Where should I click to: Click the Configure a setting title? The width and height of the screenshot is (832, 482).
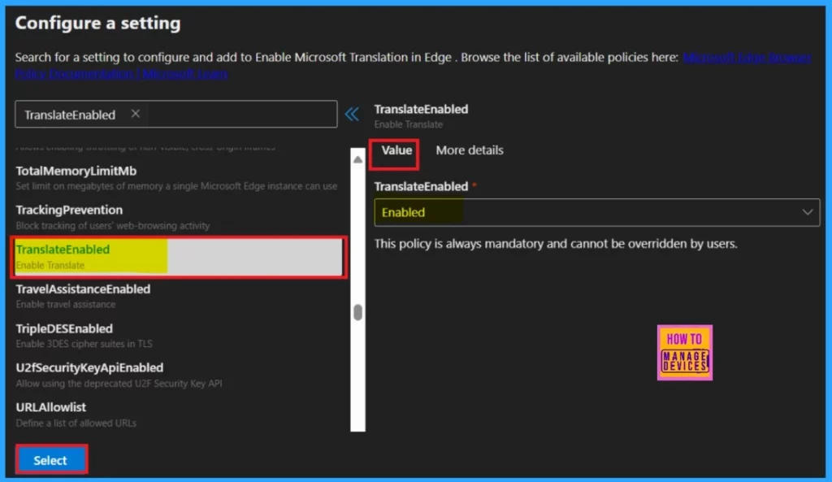click(97, 23)
